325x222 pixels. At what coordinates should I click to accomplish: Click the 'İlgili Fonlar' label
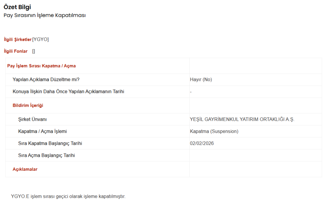coord(16,51)
